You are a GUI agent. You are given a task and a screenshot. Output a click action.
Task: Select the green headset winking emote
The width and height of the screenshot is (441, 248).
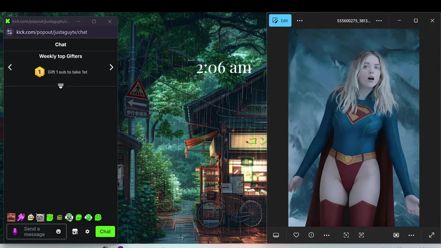88,217
